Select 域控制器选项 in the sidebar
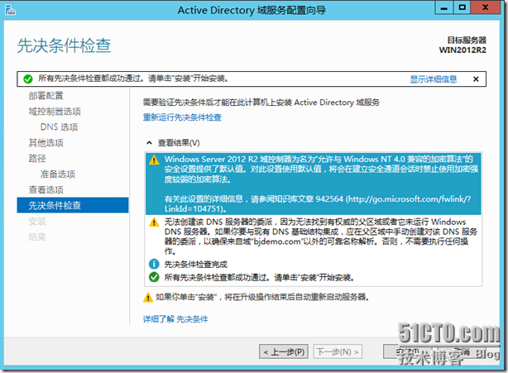 (55, 111)
